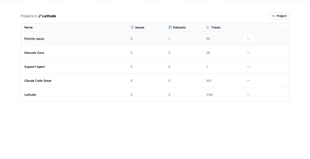Click the issues count for Claude Code Sesar
This screenshot has height=159, width=310.
click(x=131, y=81)
